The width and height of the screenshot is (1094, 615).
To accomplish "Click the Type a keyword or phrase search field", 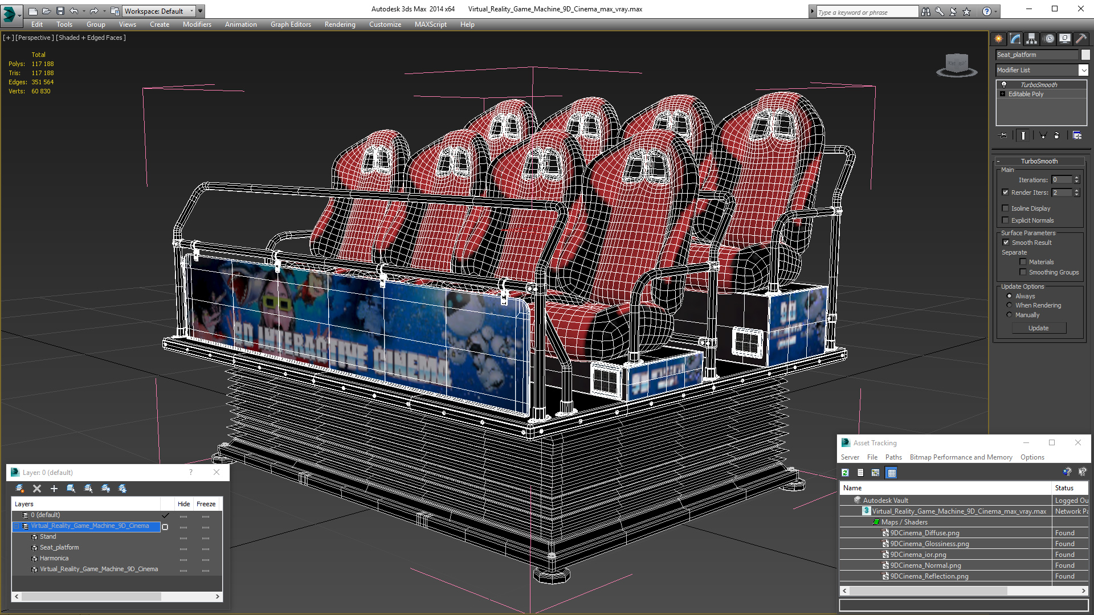I will (x=867, y=12).
